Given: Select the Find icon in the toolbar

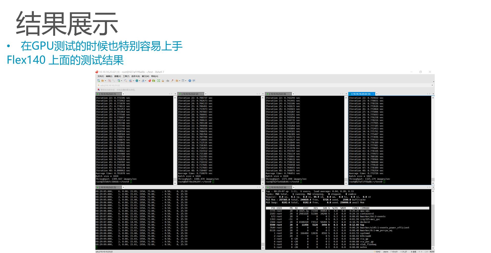Looking at the screenshot, I should [x=126, y=81].
